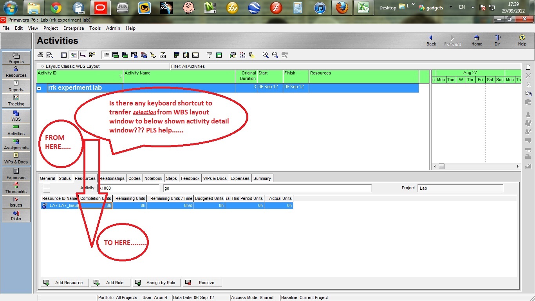Click into the activity name field containing 'go'

coord(267,188)
